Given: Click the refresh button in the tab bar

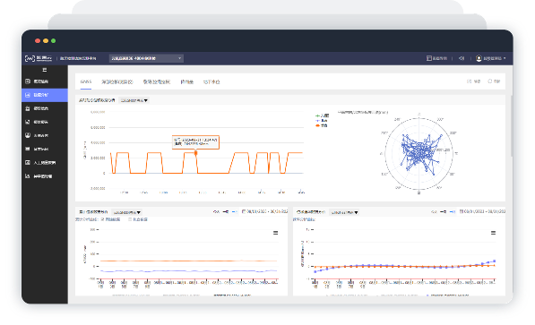Looking at the screenshot, I should pyautogui.click(x=494, y=81).
